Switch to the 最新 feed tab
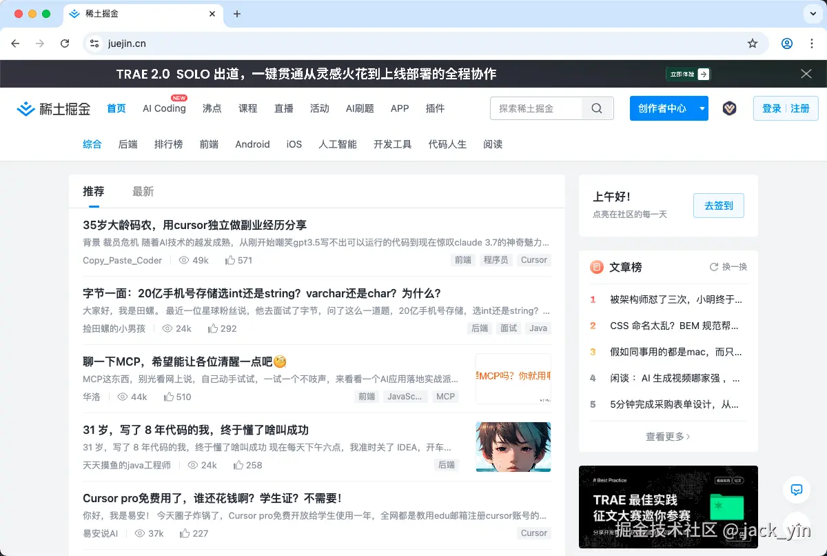The height and width of the screenshot is (556, 827). tap(143, 191)
